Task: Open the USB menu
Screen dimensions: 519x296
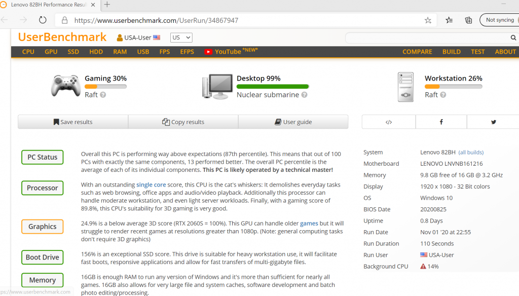Action: coord(143,52)
